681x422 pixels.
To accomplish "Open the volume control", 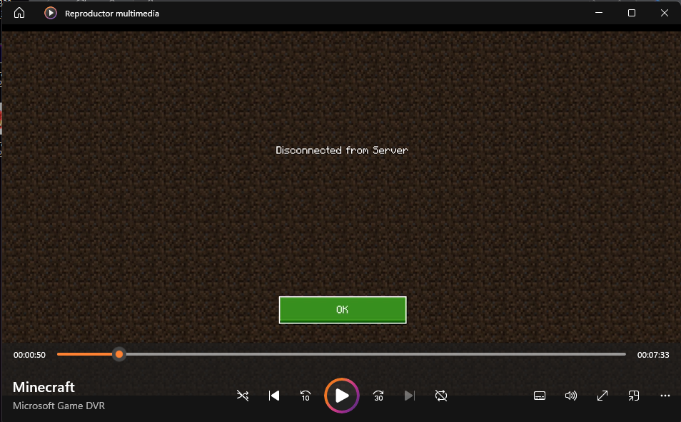I will point(570,396).
